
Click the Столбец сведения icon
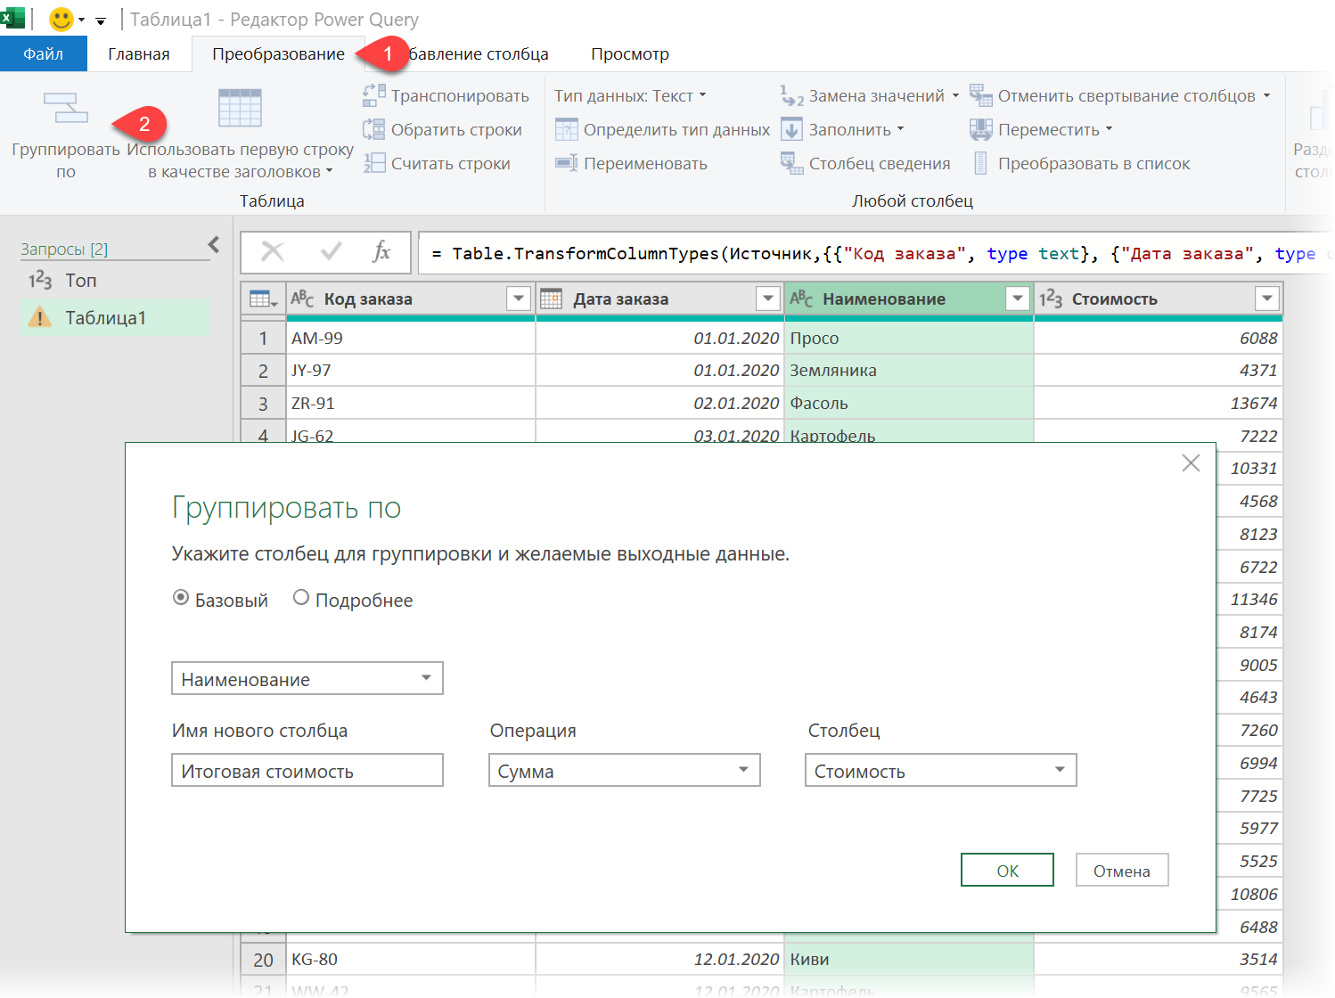[x=791, y=163]
